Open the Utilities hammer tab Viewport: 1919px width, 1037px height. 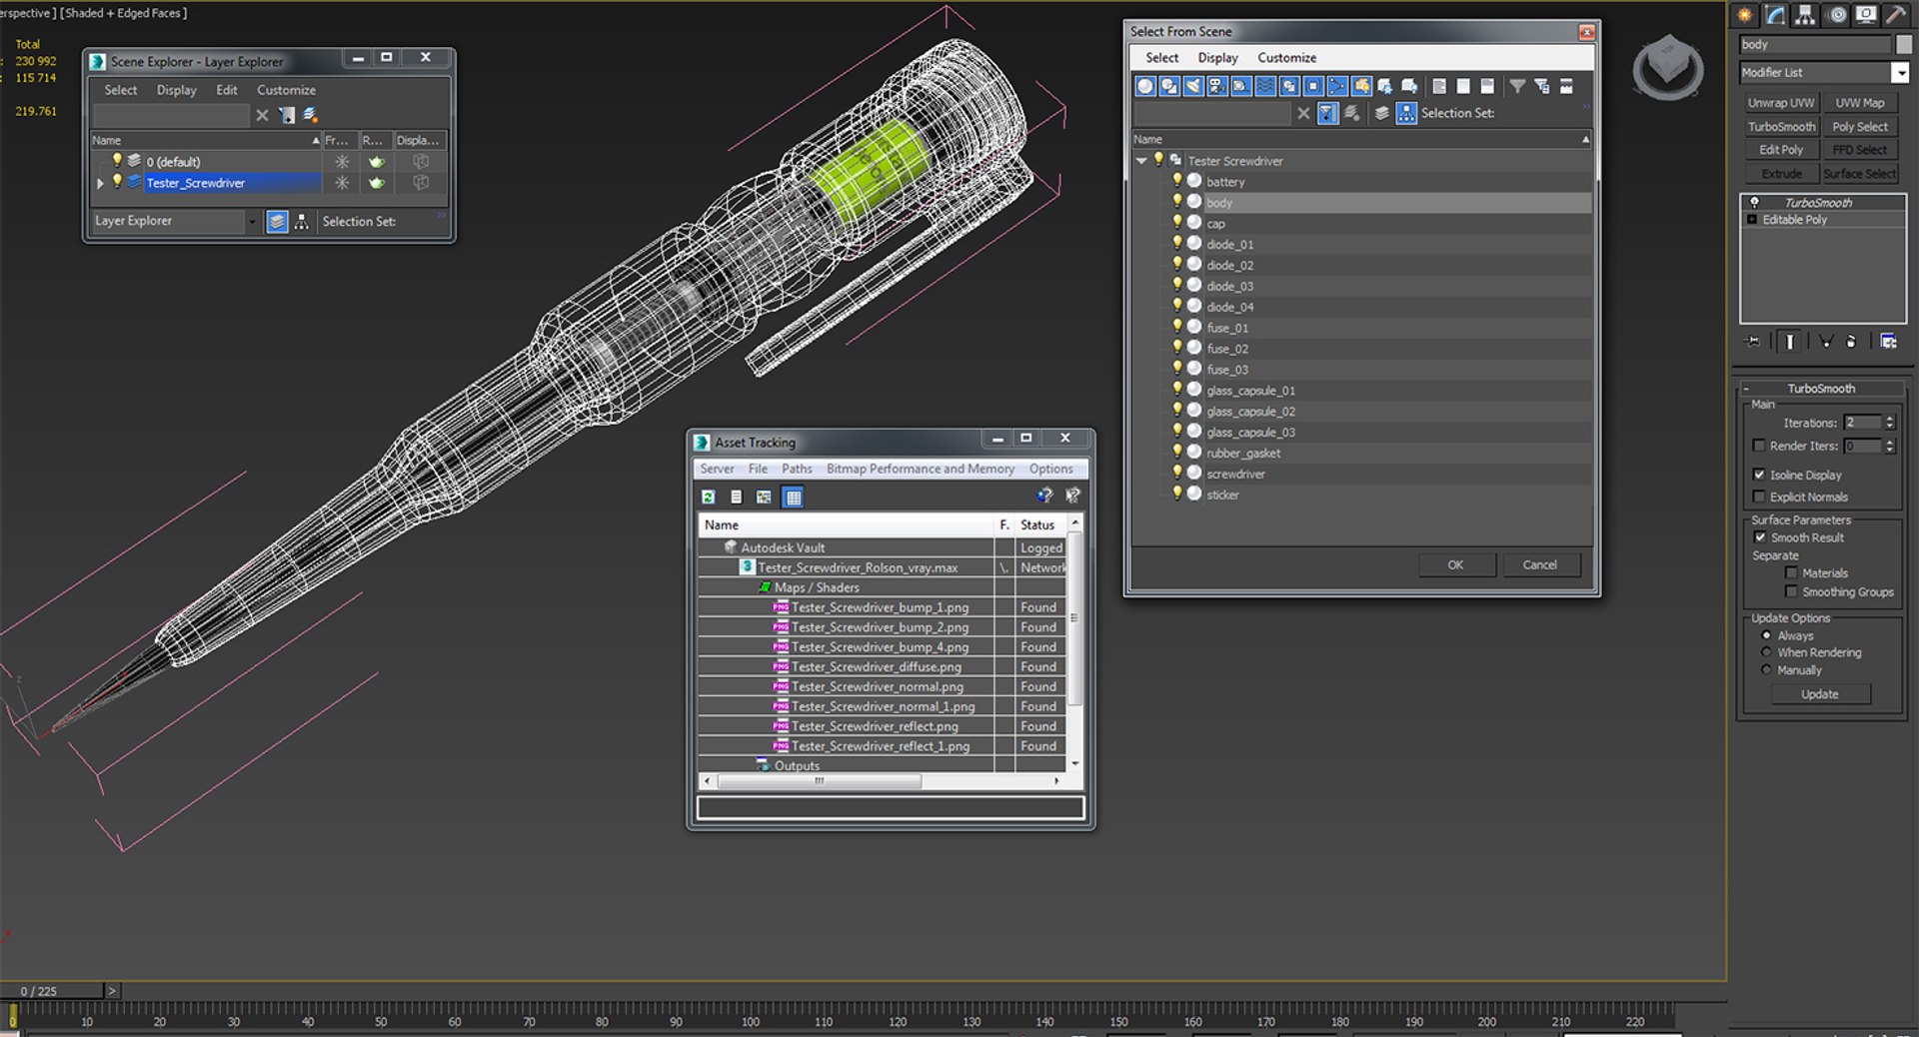(1896, 15)
